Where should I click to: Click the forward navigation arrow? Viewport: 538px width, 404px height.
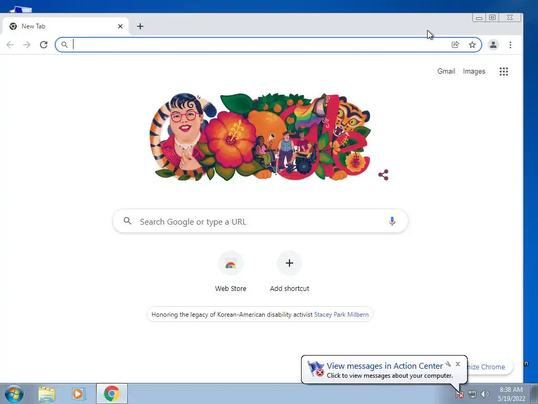27,45
